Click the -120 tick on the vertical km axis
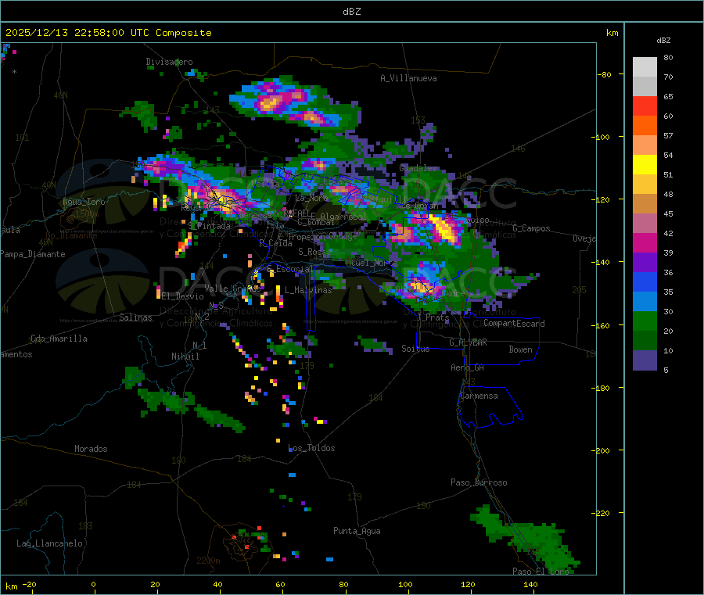 click(x=600, y=199)
